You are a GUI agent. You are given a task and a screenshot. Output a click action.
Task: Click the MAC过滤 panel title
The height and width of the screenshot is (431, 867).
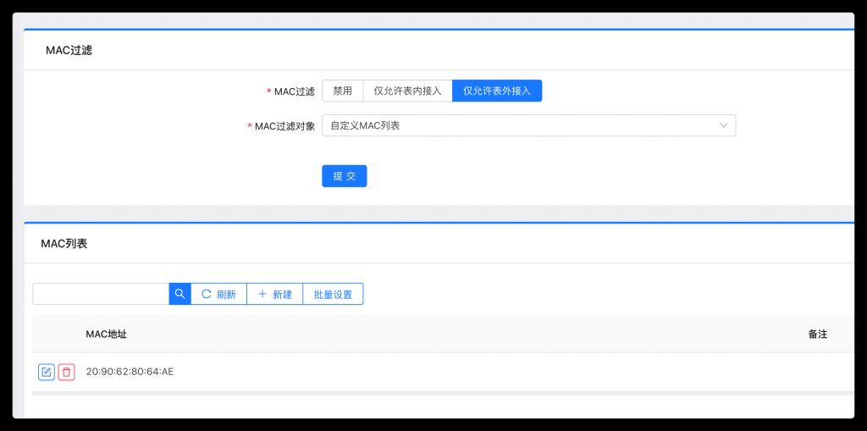point(69,50)
